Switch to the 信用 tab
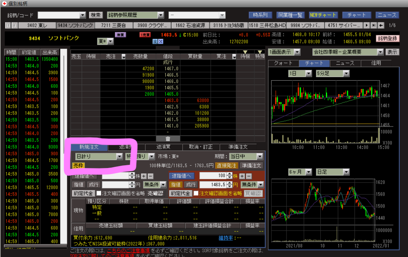The width and height of the screenshot is (408, 257). [376, 63]
